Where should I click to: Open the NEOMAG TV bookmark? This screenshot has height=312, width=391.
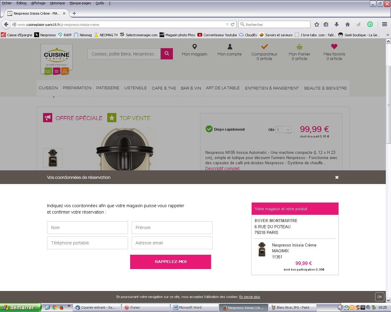click(106, 35)
